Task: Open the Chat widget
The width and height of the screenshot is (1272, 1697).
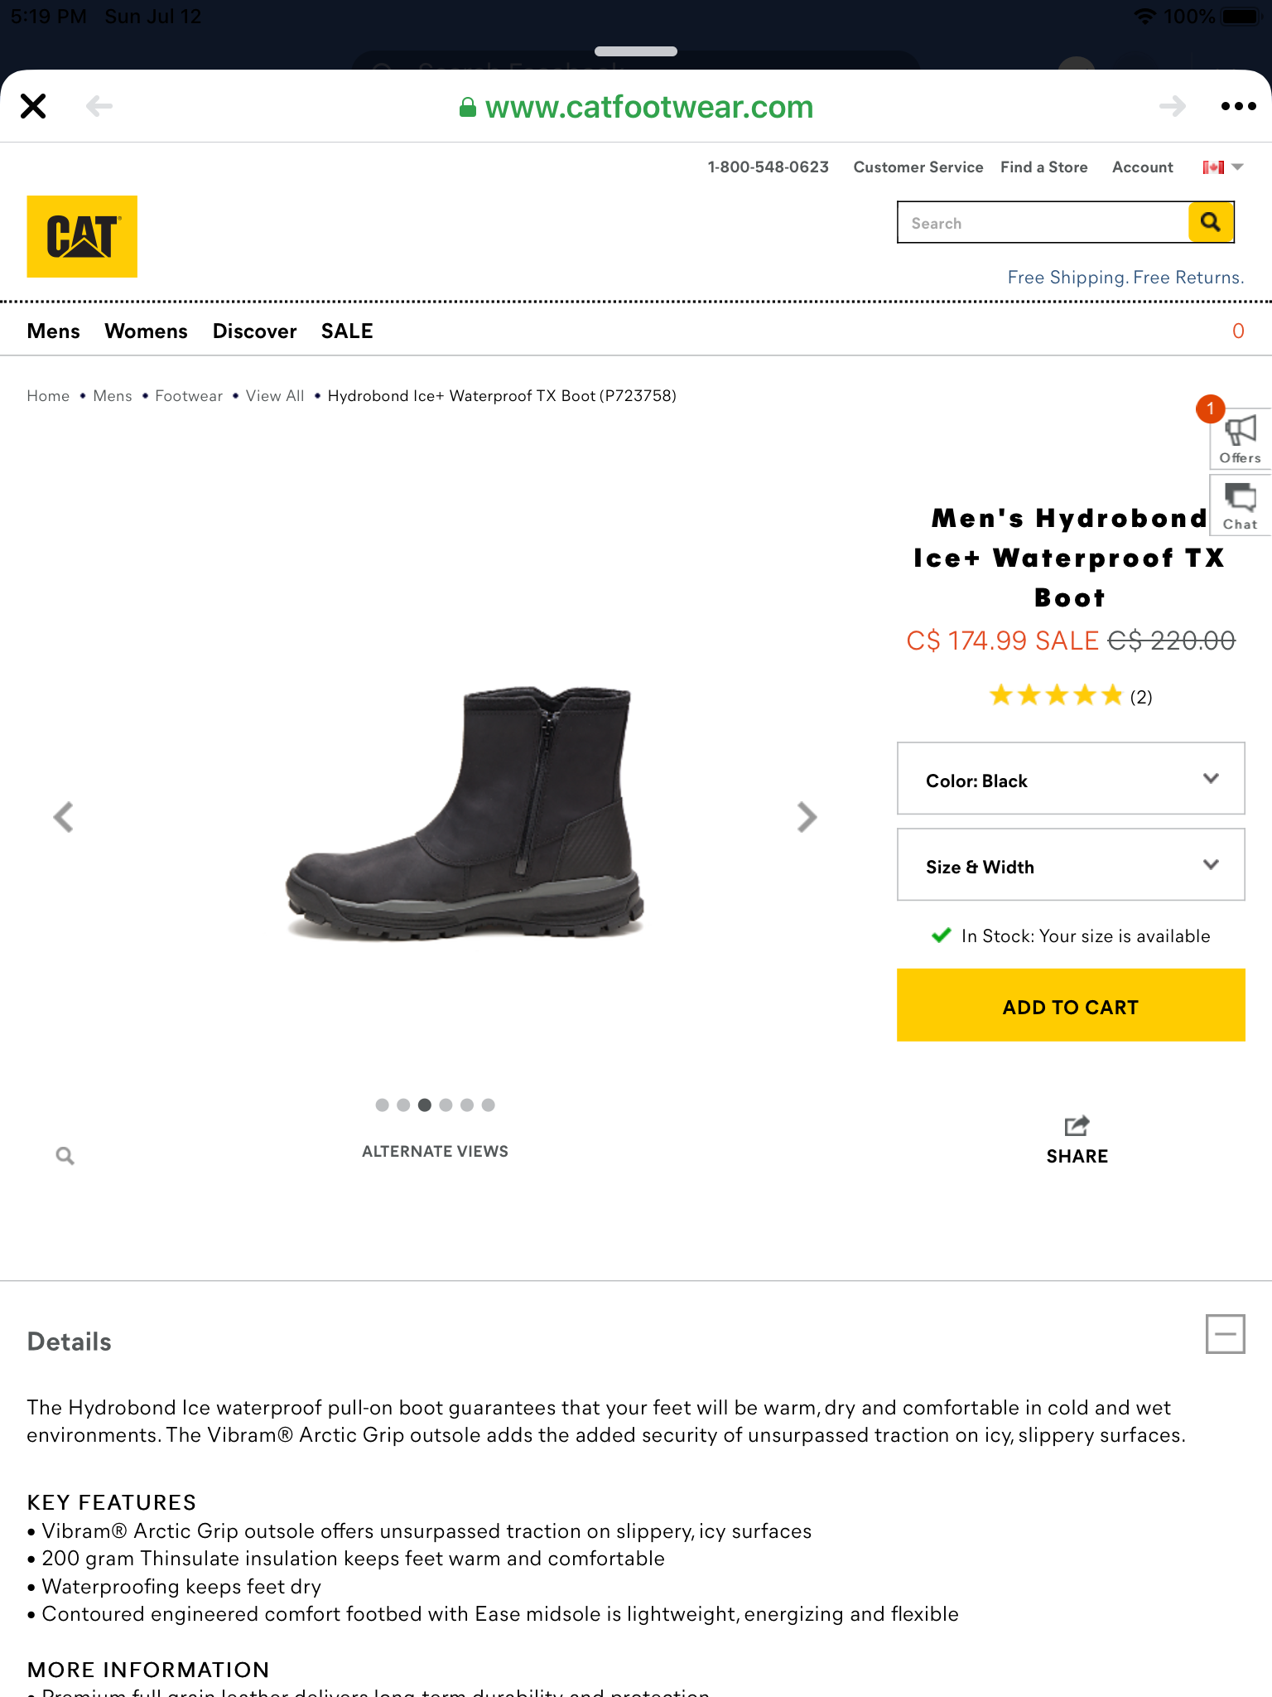Action: [1240, 505]
